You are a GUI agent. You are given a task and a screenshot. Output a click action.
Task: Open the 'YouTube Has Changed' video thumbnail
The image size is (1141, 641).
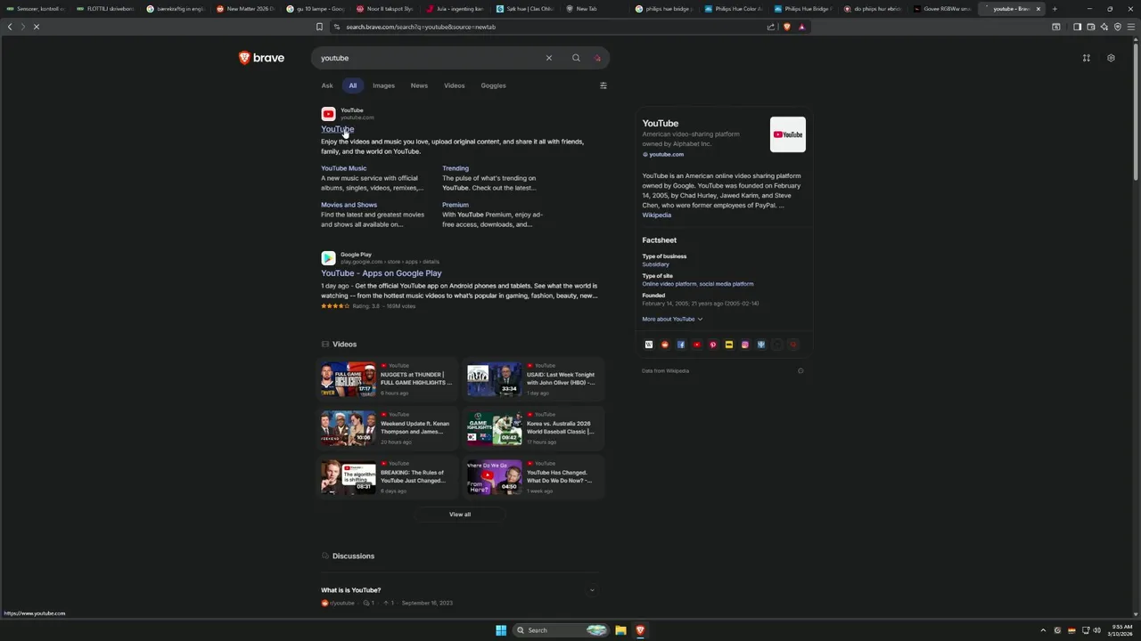[494, 477]
